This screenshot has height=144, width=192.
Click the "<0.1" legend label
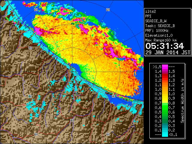pyautogui.click(x=173, y=135)
